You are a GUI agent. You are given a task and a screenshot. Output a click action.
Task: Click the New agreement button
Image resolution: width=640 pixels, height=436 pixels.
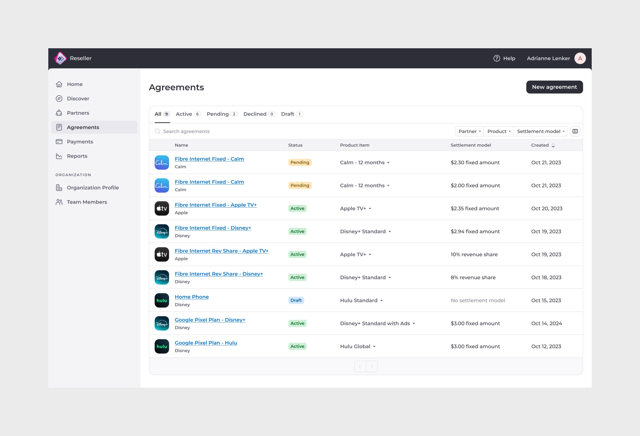(x=554, y=87)
